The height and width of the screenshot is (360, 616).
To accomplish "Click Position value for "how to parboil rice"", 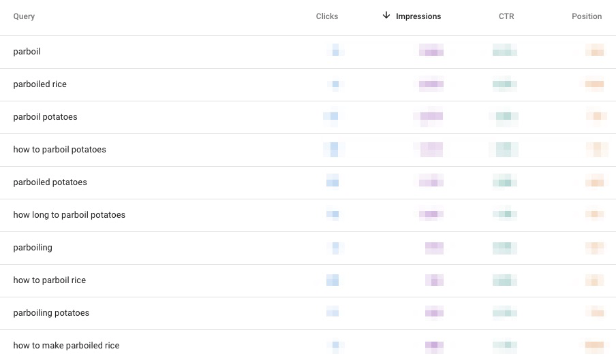I will (594, 280).
